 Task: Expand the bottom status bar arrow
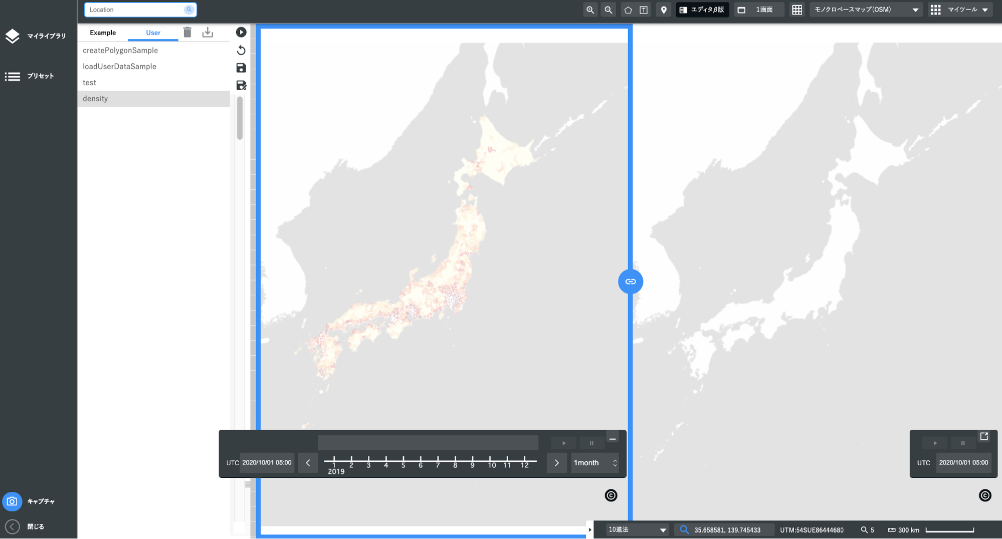pos(589,529)
